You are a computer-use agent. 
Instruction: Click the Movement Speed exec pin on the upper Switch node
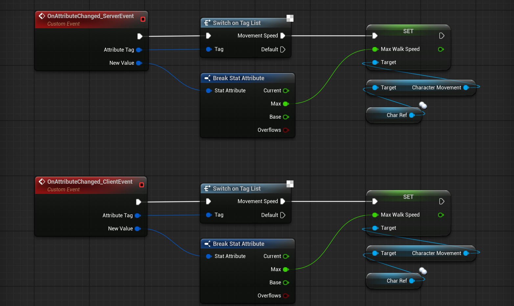283,35
